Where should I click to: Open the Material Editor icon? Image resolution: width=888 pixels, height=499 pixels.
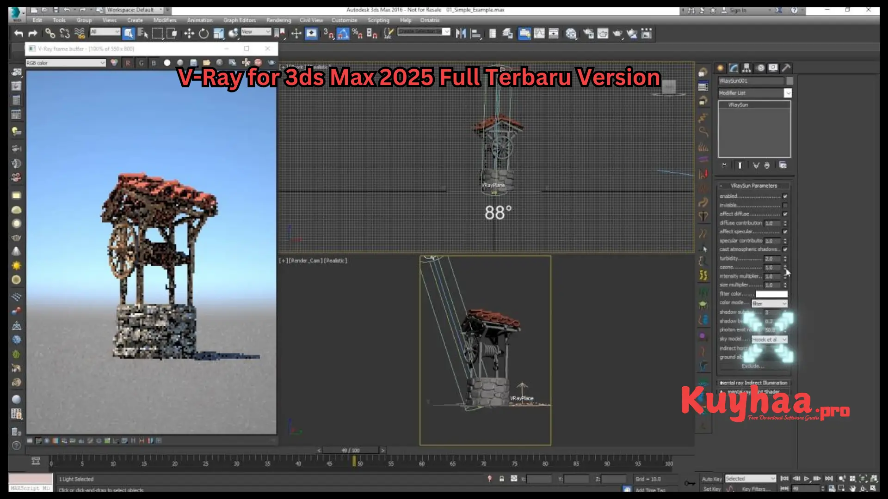coord(571,33)
